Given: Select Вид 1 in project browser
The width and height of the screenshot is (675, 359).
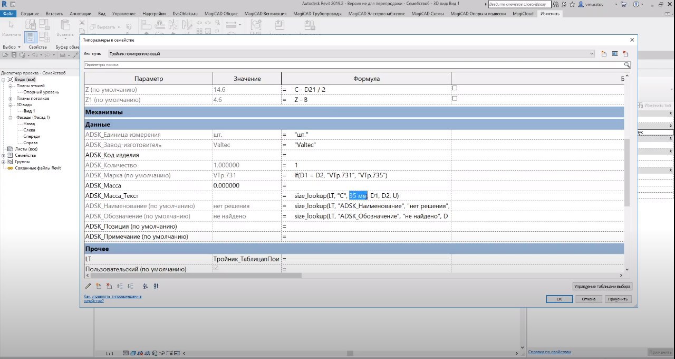Looking at the screenshot, I should (29, 111).
